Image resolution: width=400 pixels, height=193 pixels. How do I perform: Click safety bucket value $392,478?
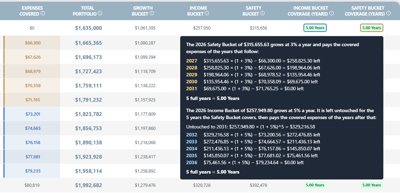258,185
